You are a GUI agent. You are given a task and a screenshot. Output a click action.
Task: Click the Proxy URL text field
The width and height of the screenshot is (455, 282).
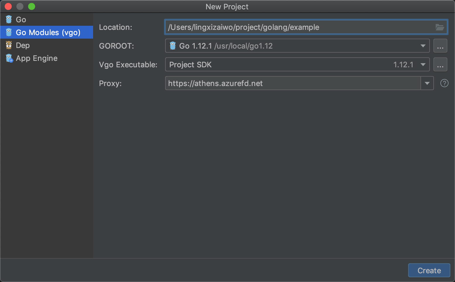293,83
